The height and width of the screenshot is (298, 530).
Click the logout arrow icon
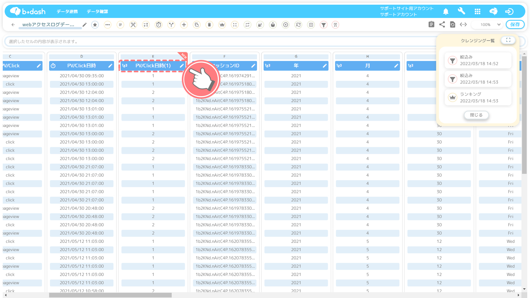coord(509,11)
